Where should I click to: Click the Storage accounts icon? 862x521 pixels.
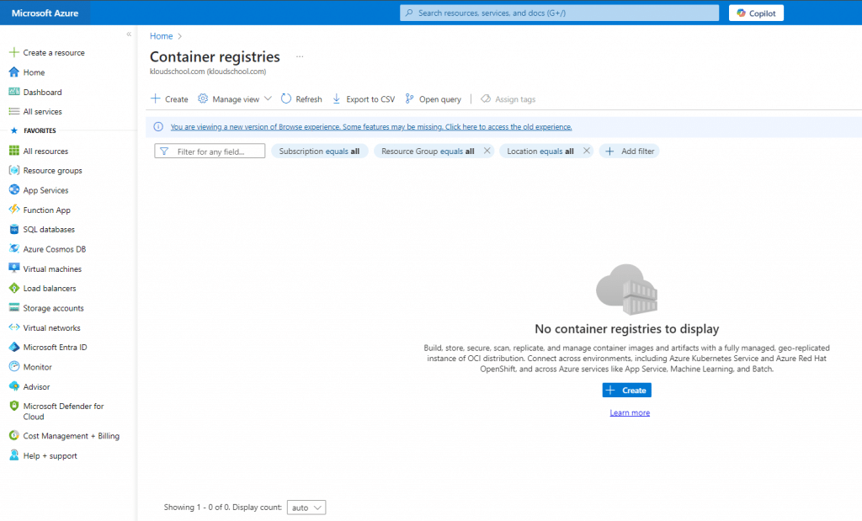14,308
